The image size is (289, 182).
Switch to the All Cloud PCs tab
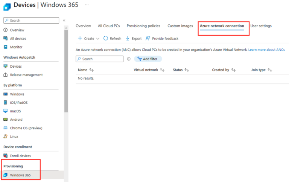pyautogui.click(x=109, y=26)
